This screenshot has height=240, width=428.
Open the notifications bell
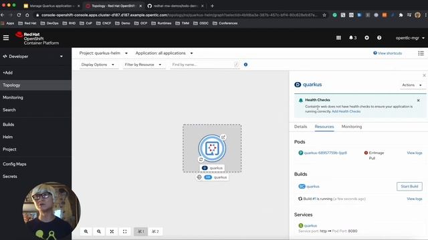click(352, 38)
